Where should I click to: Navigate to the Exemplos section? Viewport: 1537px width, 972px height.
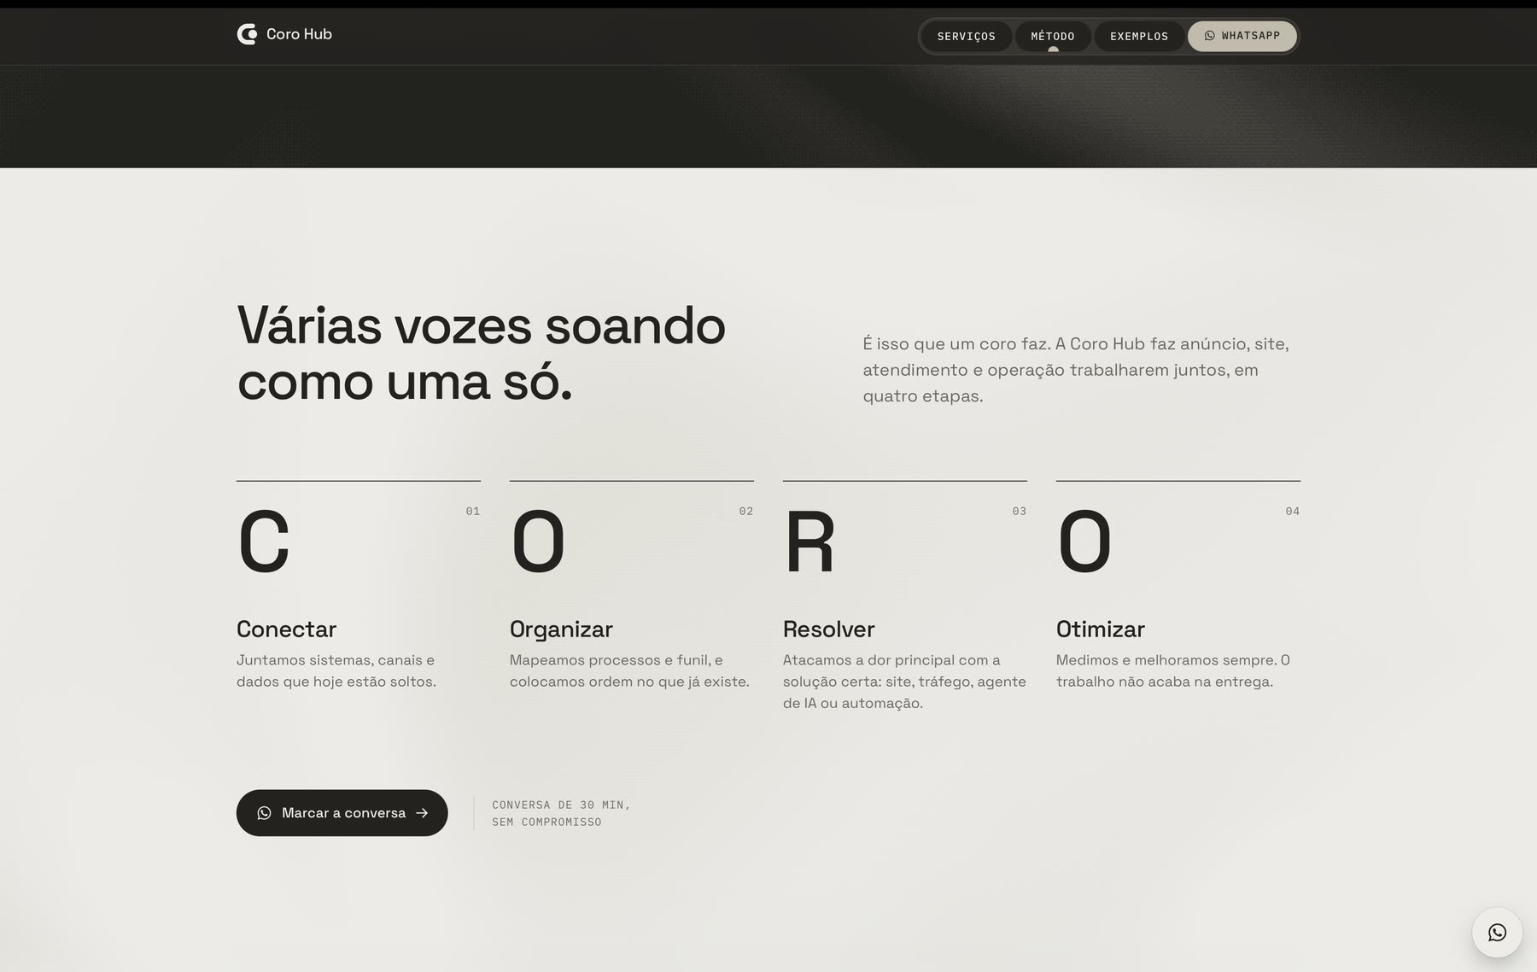click(x=1138, y=36)
